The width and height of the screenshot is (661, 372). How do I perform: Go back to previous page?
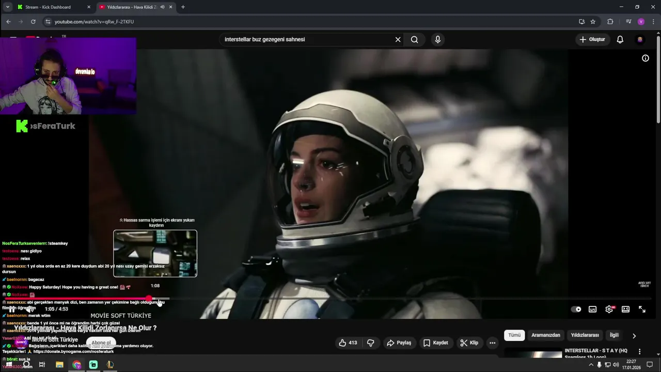[8, 22]
